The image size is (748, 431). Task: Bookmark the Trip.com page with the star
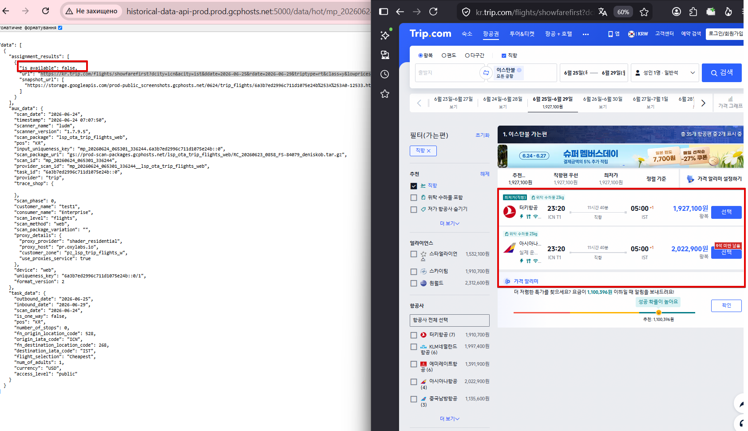[x=644, y=12]
